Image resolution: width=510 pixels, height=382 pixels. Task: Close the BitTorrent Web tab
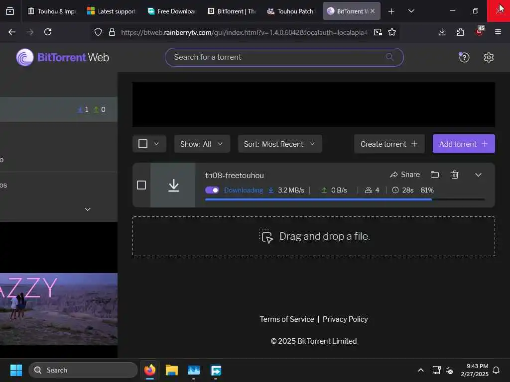[373, 11]
